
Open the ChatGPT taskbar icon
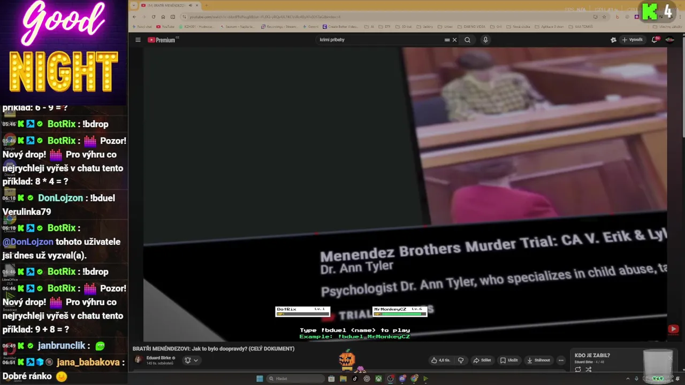tap(367, 379)
